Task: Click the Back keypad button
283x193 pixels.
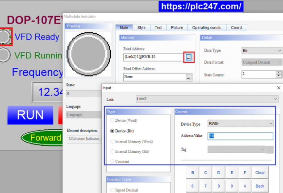Action: click(260, 186)
